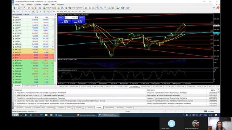Switch chart to bar chart icon
Viewport: 232px width, 130px height.
tap(86, 8)
